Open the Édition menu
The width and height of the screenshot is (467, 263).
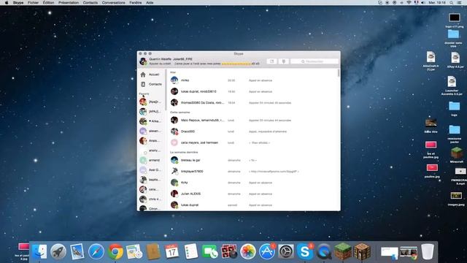tap(48, 3)
